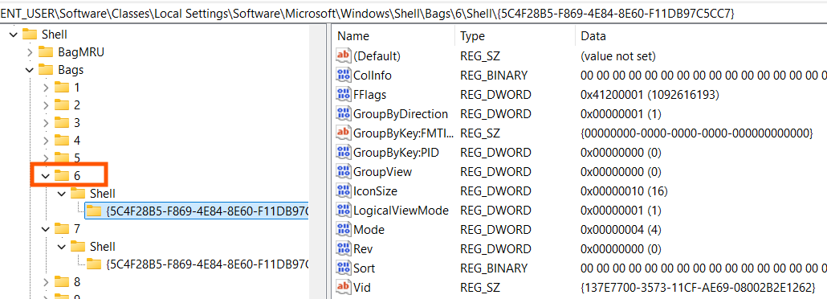Viewport: 827px width, 299px height.
Task: Collapse the highlighted 6 key
Action: 46,175
